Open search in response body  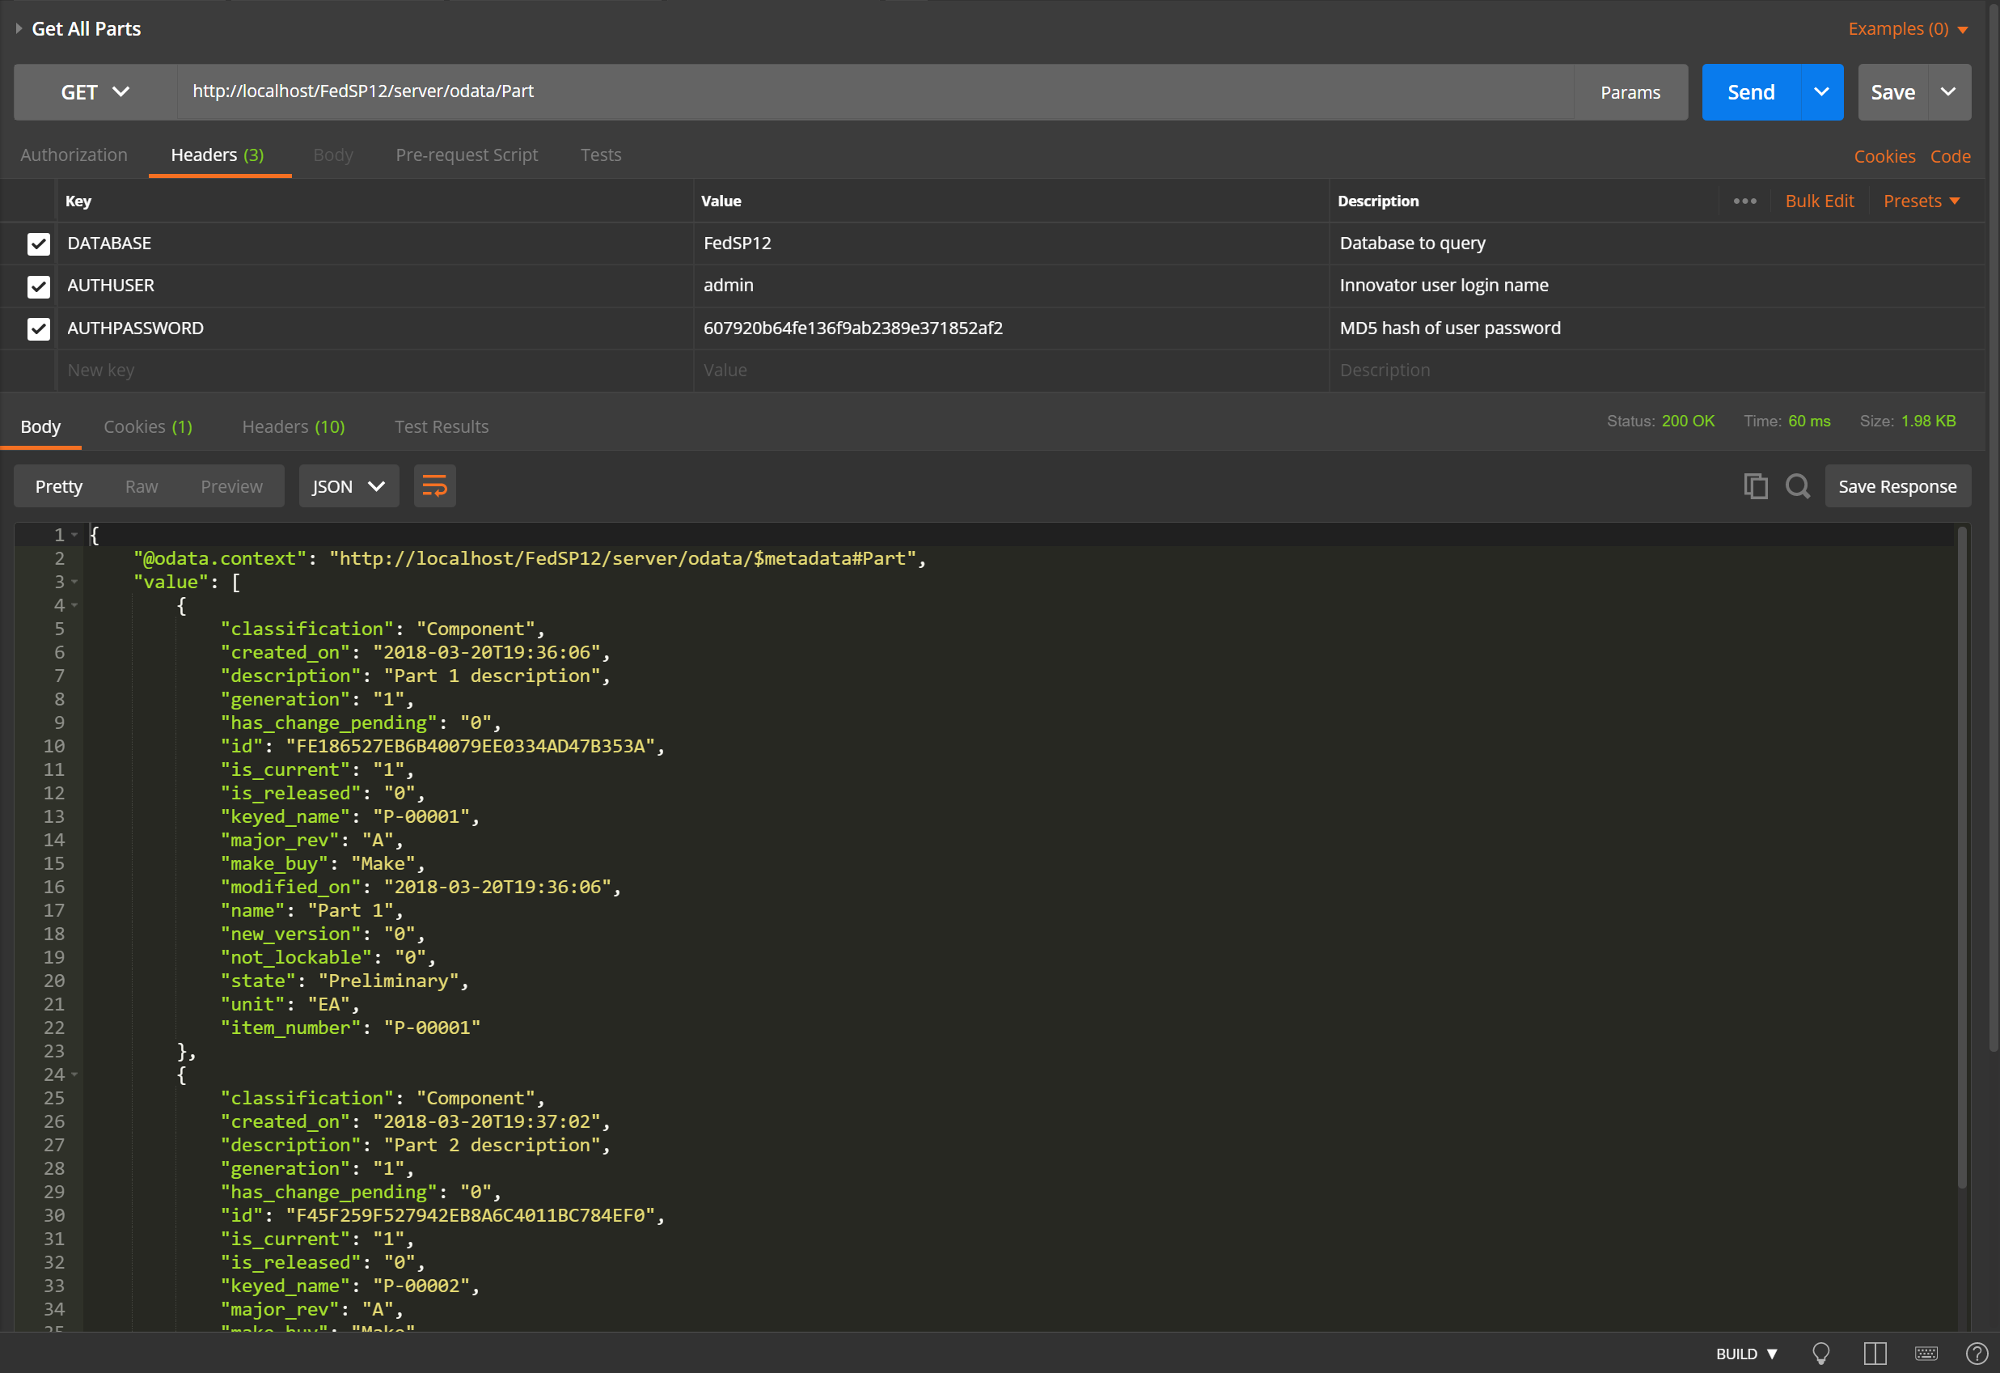pyautogui.click(x=1797, y=486)
